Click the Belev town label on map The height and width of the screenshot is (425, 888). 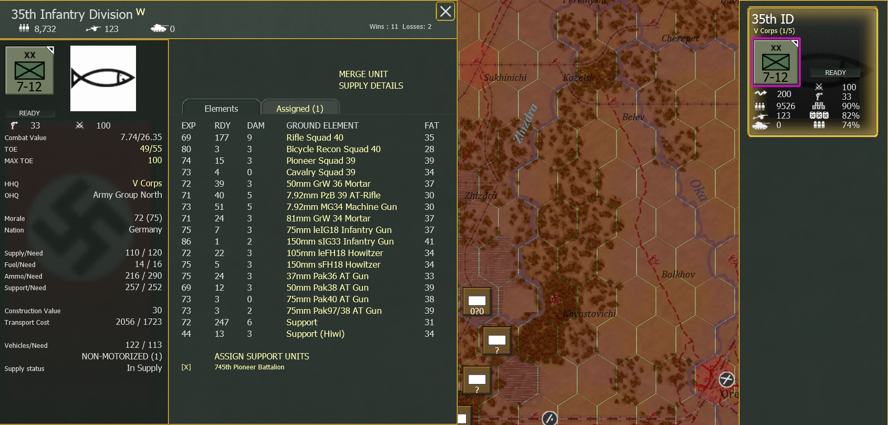pyautogui.click(x=633, y=117)
